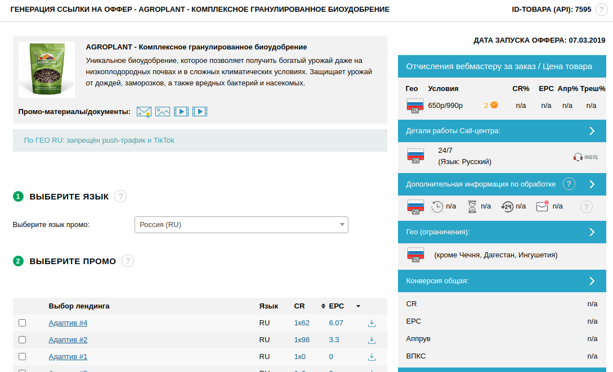The height and width of the screenshot is (372, 613).
Task: Click the Аппрув row in conversion stats
Action: [x=502, y=338]
